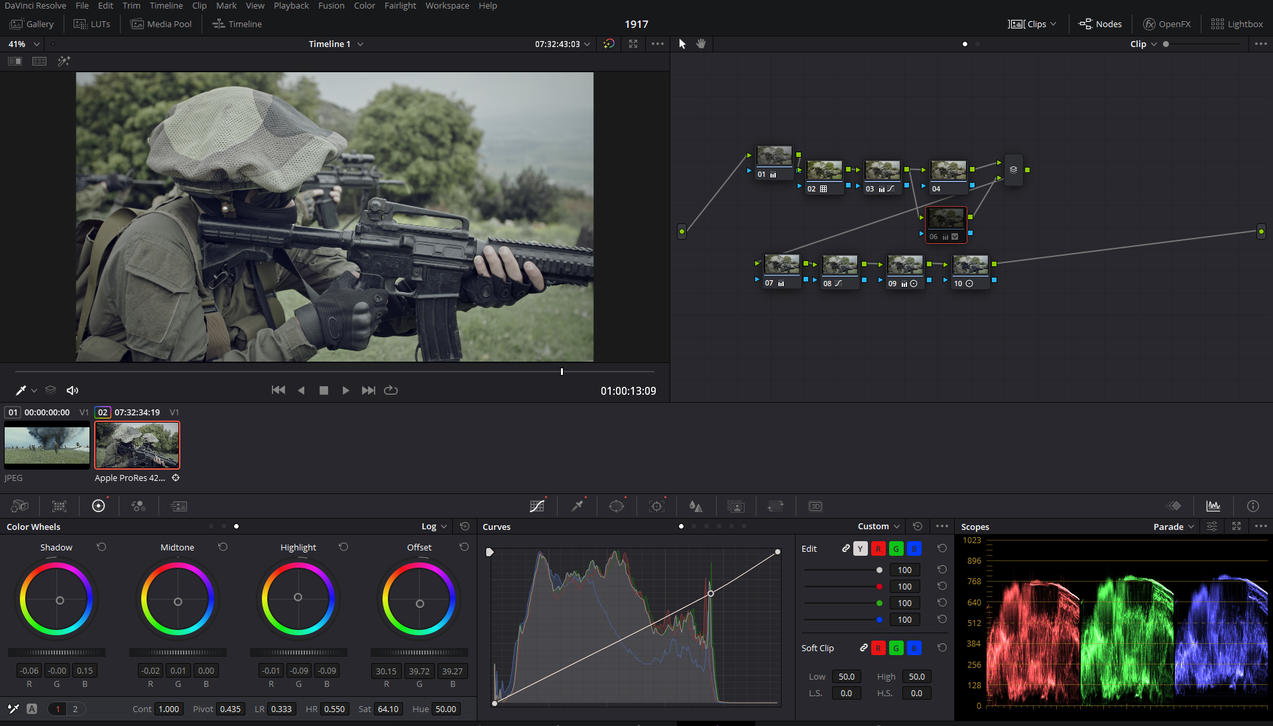1273x726 pixels.
Task: Open the Power Window palette
Action: point(617,506)
